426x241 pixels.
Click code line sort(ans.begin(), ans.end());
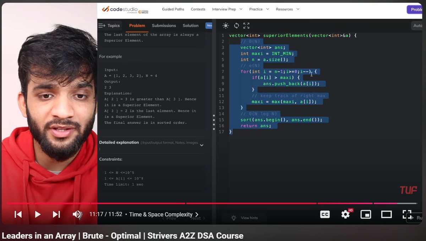(x=281, y=120)
